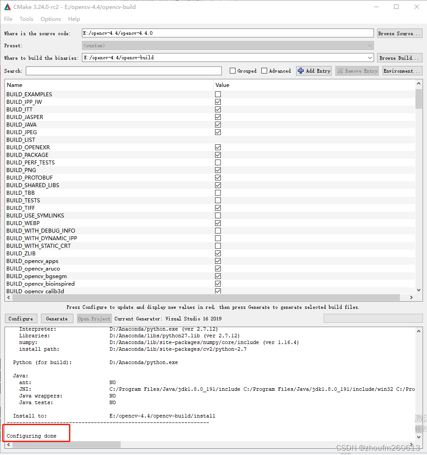The width and height of the screenshot is (427, 455).
Task: Enable the BUILD_TESTS option
Action: [x=218, y=200]
